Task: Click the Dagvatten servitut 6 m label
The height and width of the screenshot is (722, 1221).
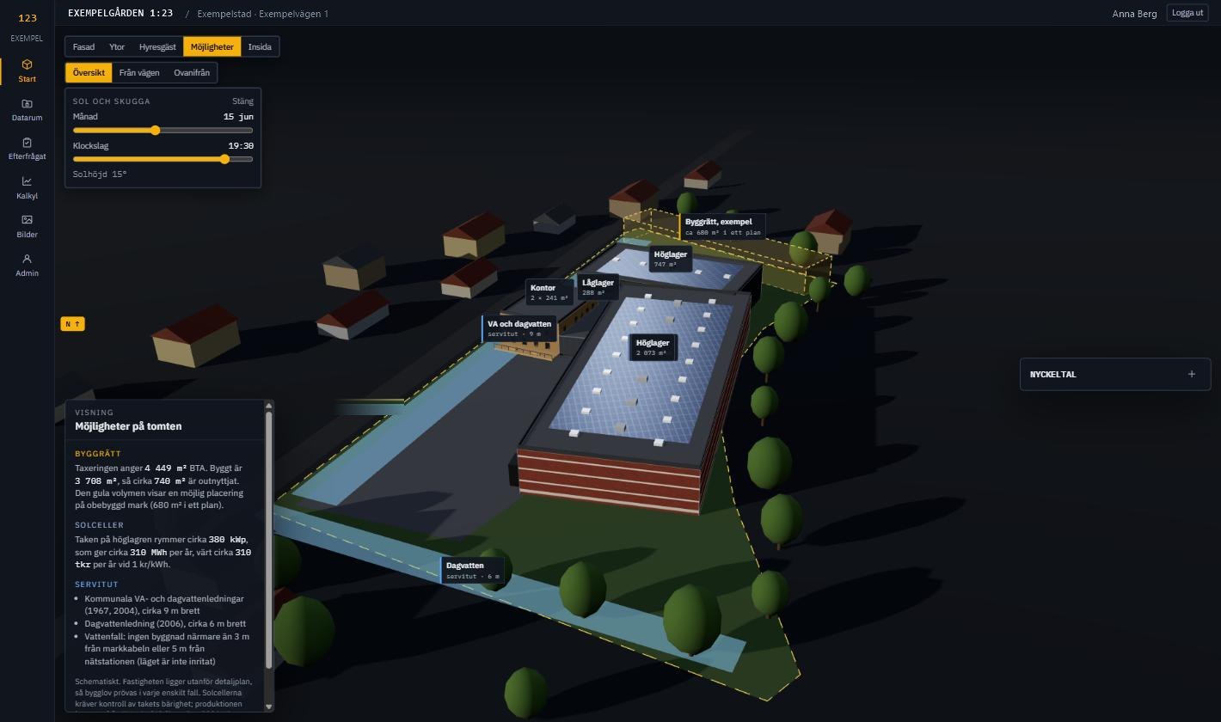Action: (472, 571)
